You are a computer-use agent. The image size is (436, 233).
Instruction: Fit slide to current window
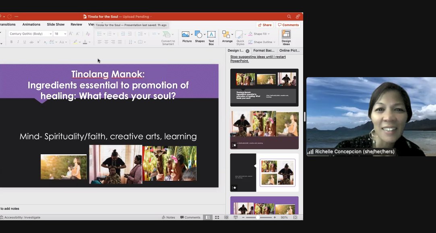295,217
